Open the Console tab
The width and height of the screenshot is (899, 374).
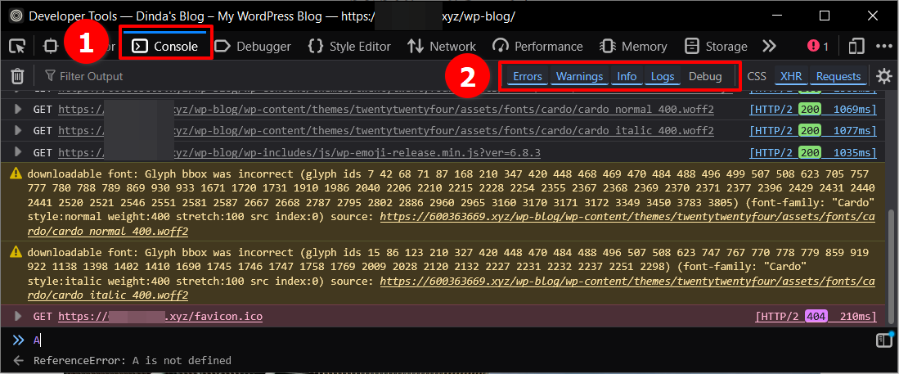pyautogui.click(x=166, y=47)
